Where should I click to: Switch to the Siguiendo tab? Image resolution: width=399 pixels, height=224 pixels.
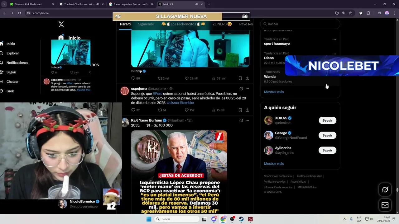click(x=146, y=24)
